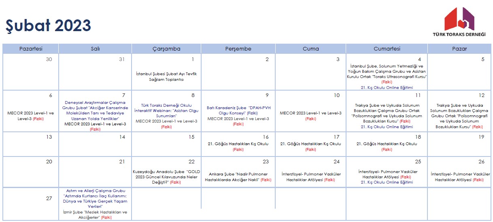Screen dimensions: 493x222
Task: Open Astım ve Allerji Çalışma Grubu event
Action: click(95, 198)
